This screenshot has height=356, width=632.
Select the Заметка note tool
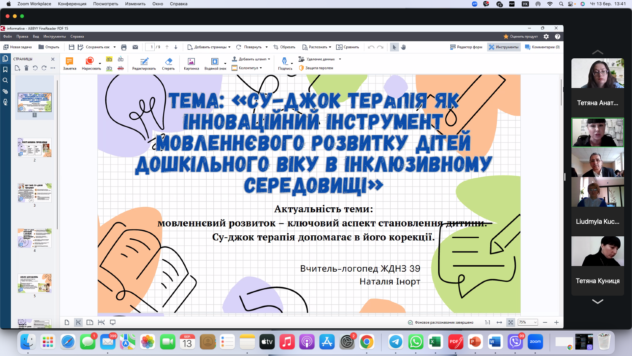69,63
